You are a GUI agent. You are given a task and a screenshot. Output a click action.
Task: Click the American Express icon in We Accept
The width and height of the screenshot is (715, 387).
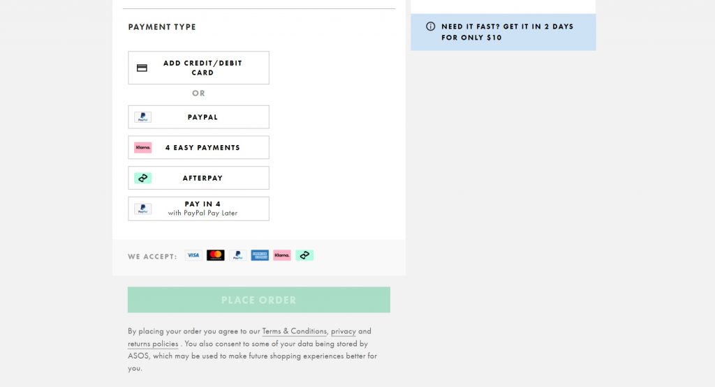pyautogui.click(x=260, y=255)
